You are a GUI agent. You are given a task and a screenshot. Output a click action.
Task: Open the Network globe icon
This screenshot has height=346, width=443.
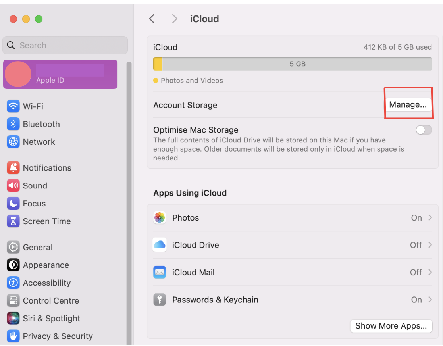tap(13, 142)
